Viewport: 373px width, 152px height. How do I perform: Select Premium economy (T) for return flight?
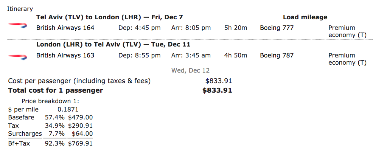click(347, 59)
